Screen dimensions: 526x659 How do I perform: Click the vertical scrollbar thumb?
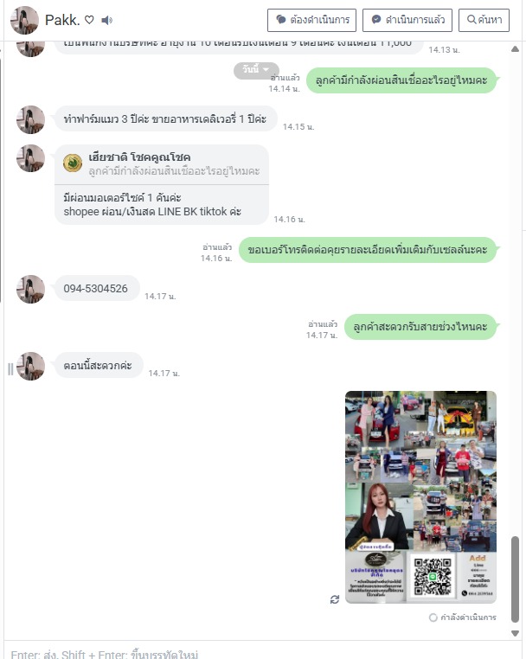tap(515, 579)
